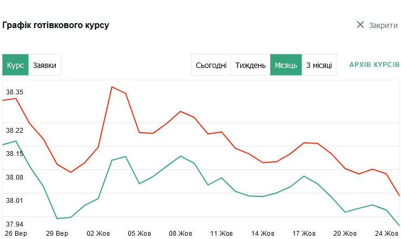Click the 'Графік готівкового курсу' heading
This screenshot has width=401, height=239.
tap(56, 25)
